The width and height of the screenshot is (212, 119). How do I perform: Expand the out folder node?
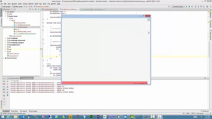pos(6,49)
